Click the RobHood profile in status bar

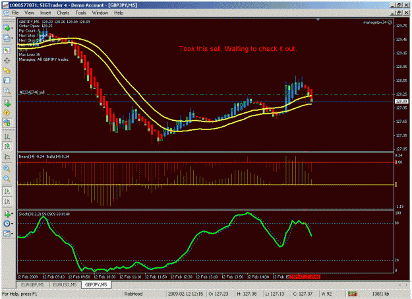(x=133, y=294)
